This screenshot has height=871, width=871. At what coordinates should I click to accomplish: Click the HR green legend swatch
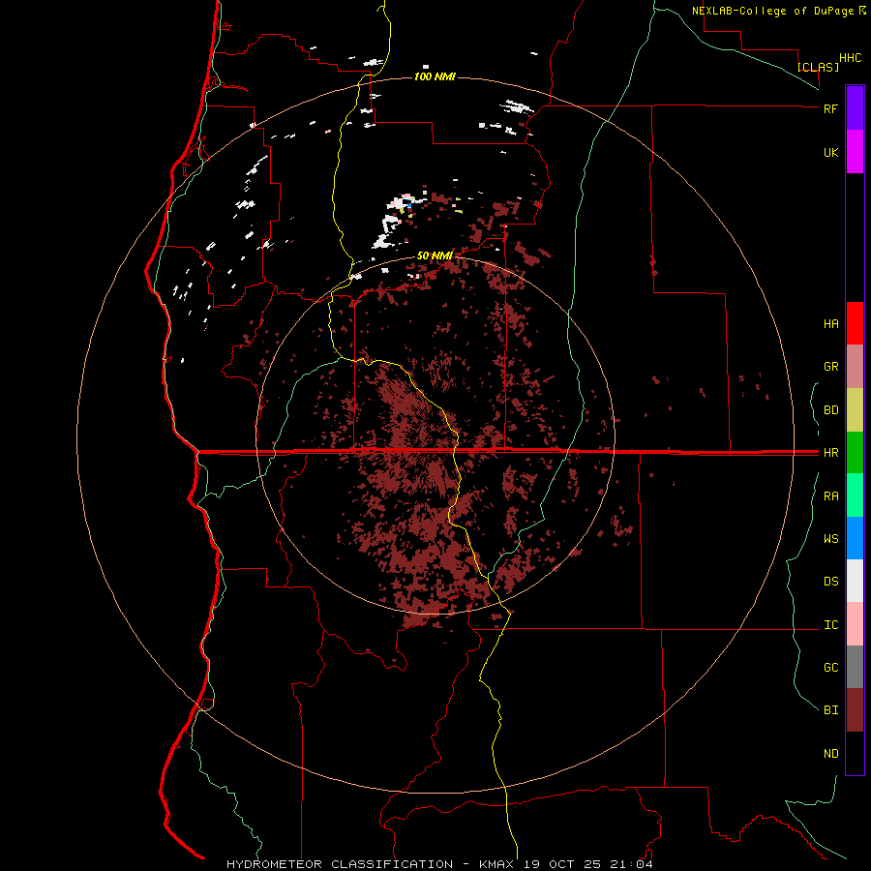pyautogui.click(x=855, y=453)
